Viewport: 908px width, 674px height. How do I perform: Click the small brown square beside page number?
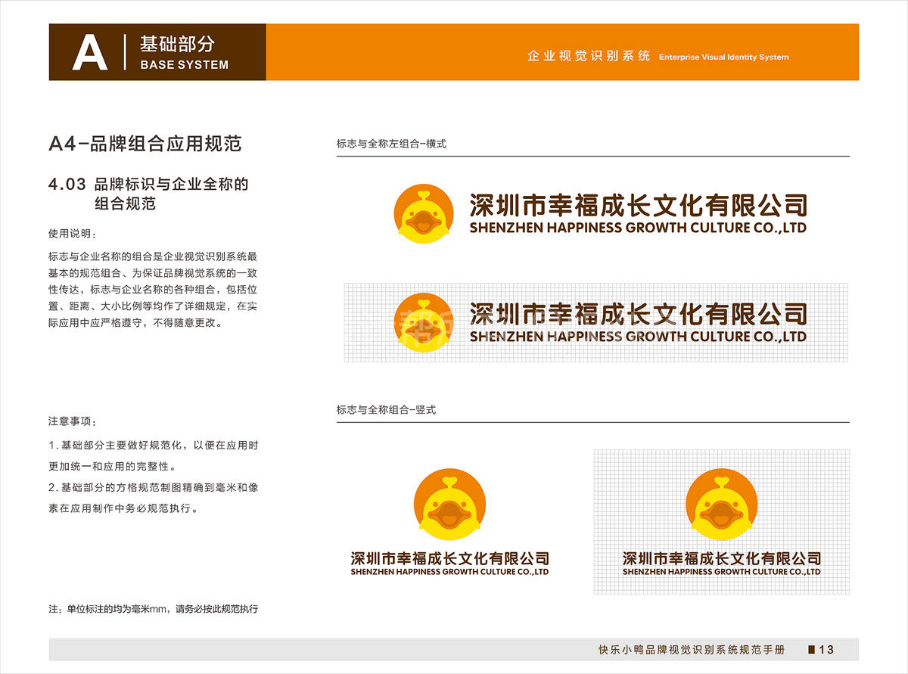812,649
